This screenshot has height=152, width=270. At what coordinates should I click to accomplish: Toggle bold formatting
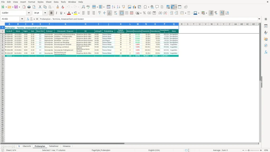[51, 13]
